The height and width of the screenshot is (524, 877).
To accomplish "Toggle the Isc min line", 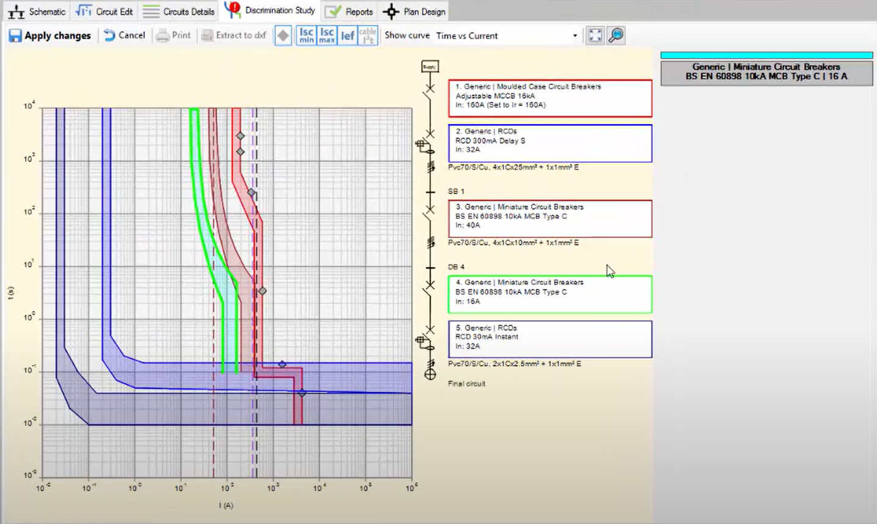I will click(x=306, y=35).
